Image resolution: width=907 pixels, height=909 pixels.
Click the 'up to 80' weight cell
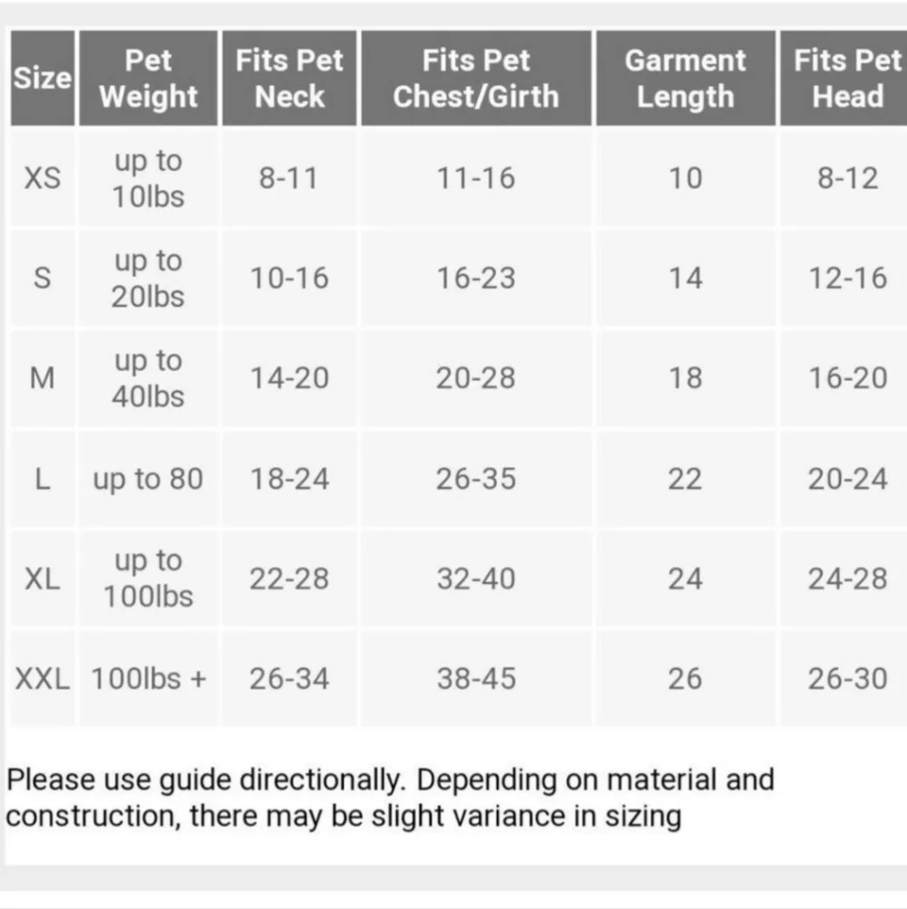click(x=149, y=479)
